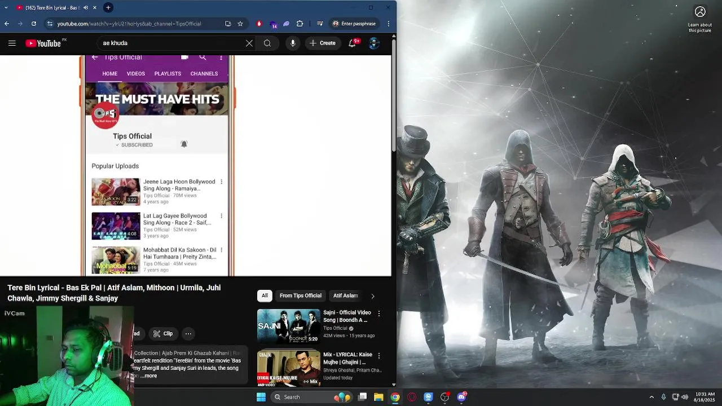Viewport: 722px width, 406px height.
Task: Open the Create dropdown on YouTube
Action: click(323, 43)
